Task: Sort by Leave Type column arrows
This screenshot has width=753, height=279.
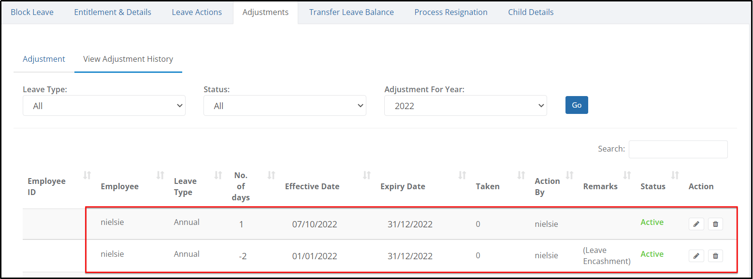Action: [218, 175]
